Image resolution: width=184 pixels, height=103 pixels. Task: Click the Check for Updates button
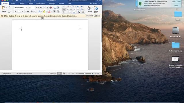(93, 16)
